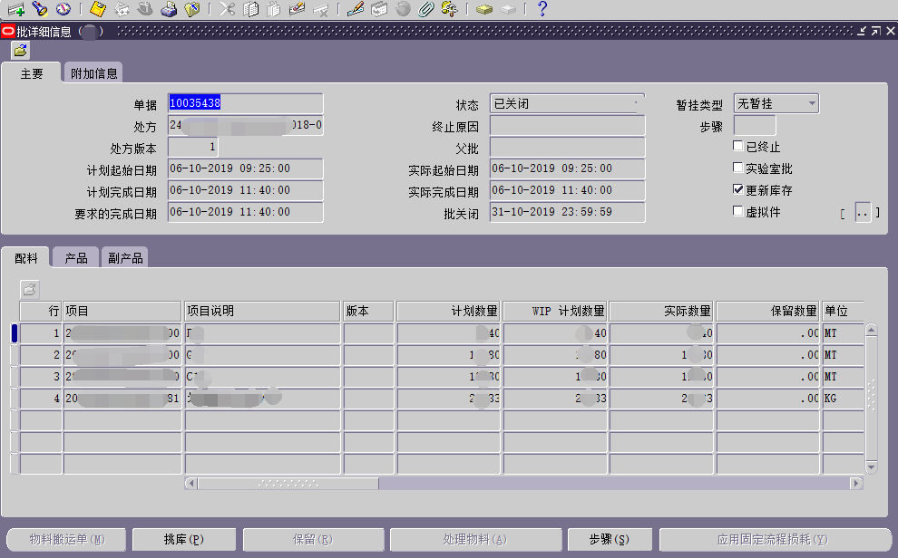Click the Save diskette icon
The image size is (898, 558).
98,10
